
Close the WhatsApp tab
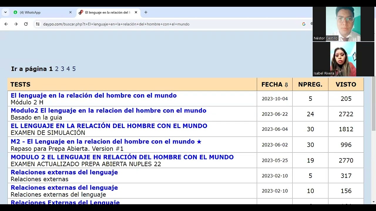(x=70, y=12)
